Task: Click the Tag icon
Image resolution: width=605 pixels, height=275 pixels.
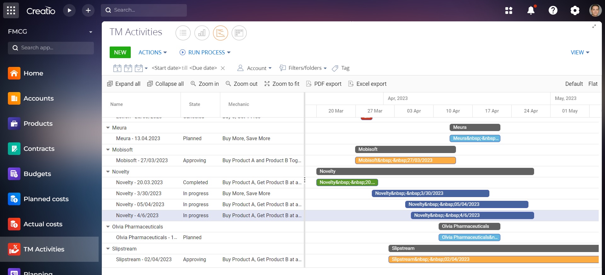Action: click(335, 68)
